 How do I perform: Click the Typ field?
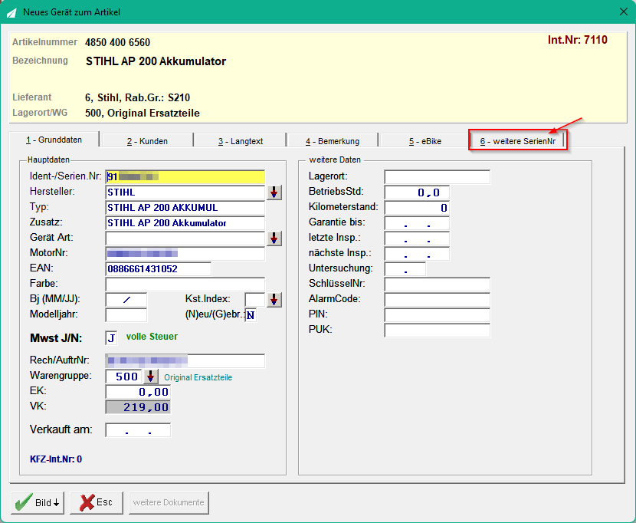185,208
